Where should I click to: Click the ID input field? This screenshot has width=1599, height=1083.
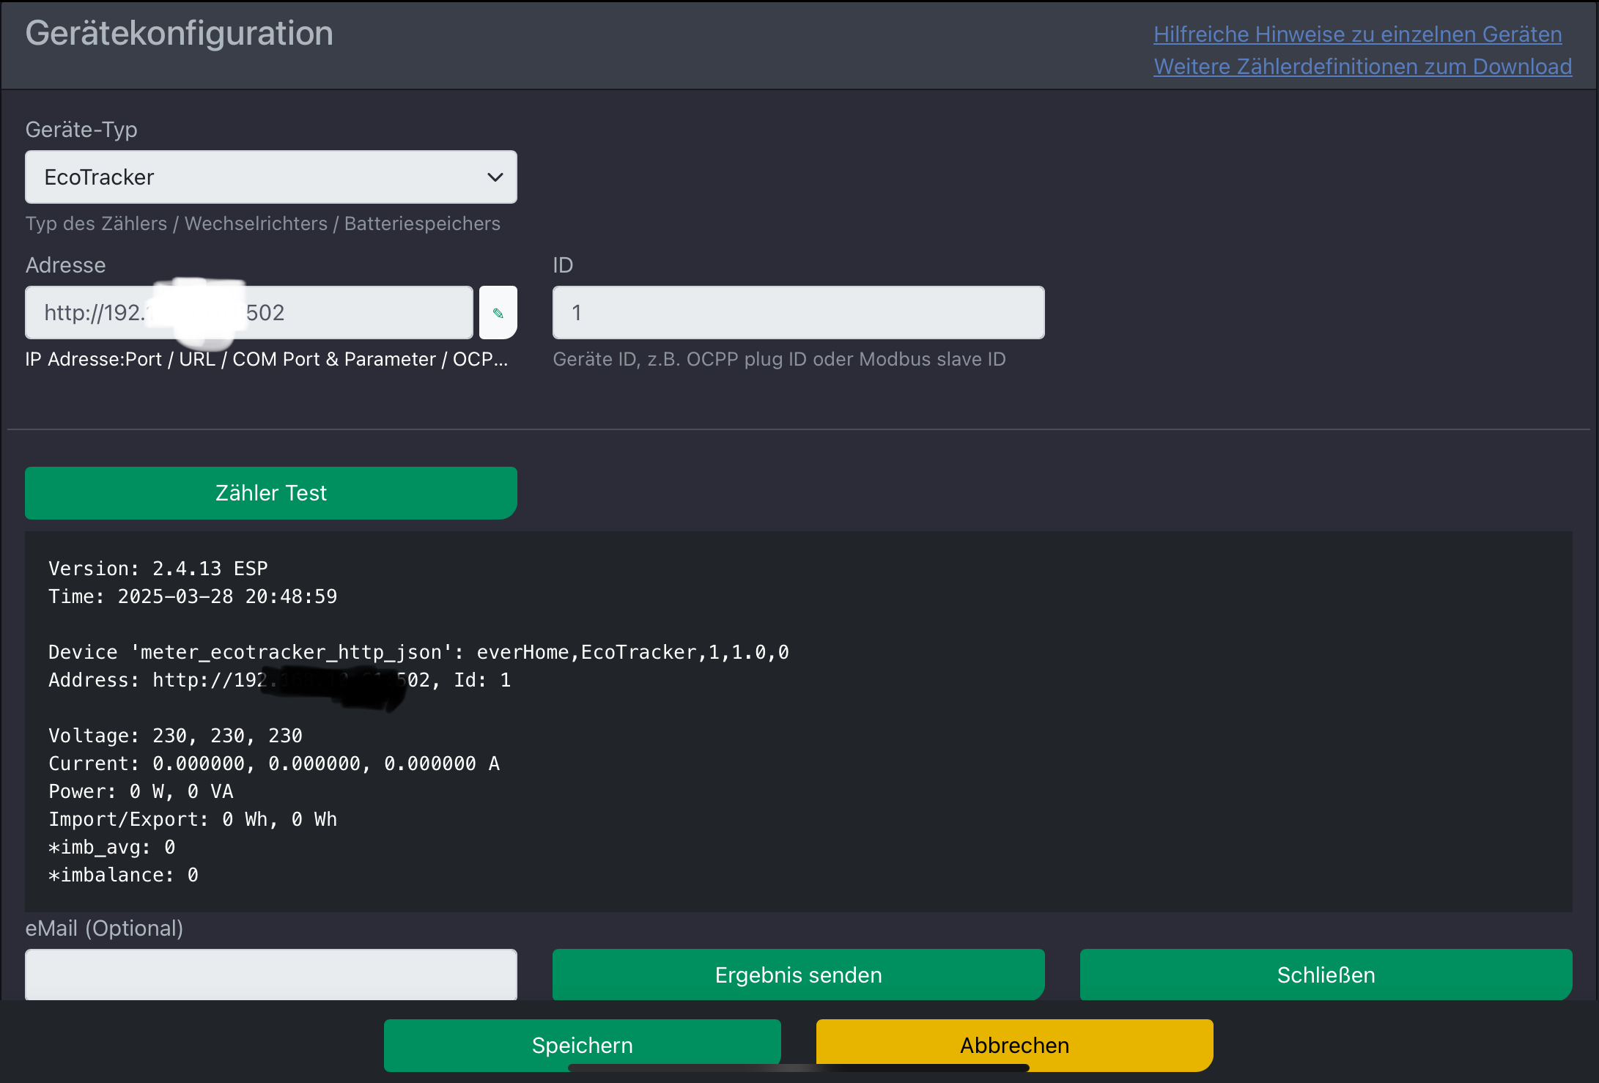[x=799, y=313]
